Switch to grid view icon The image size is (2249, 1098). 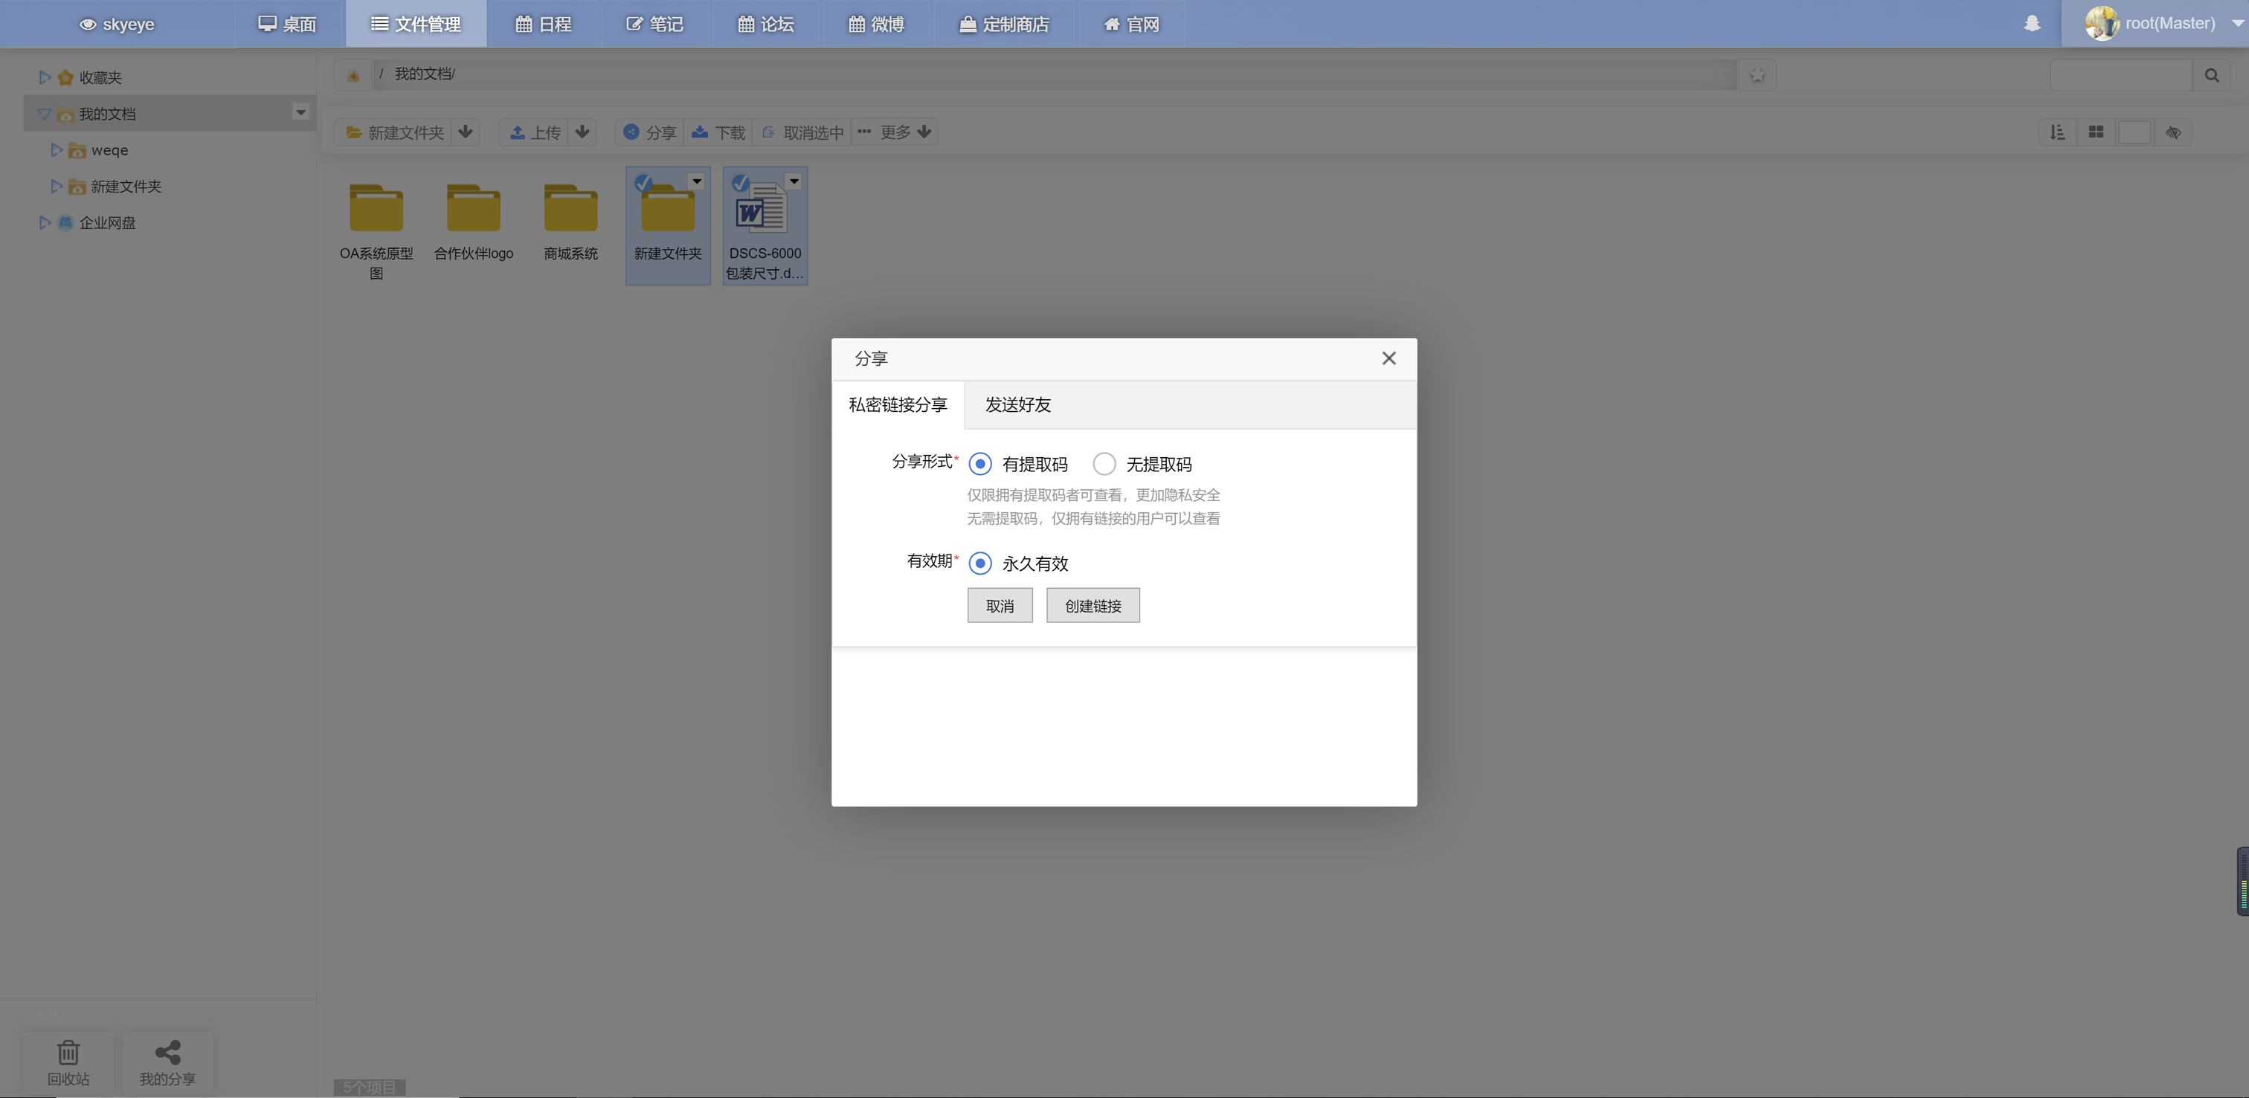[x=2095, y=132]
